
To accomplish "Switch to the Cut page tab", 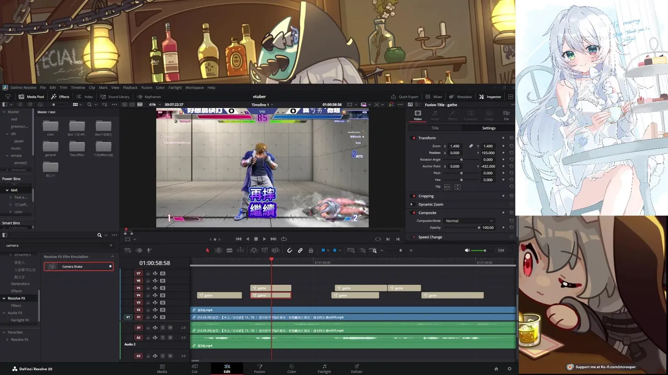I will click(194, 368).
